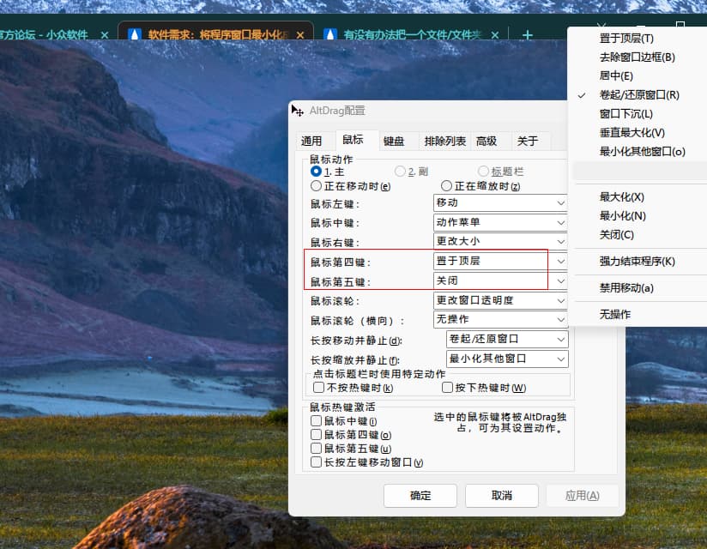This screenshot has width=707, height=549.
Task: Open the 鼠标滚轮 更改窗口透明度 dropdown
Action: click(500, 301)
